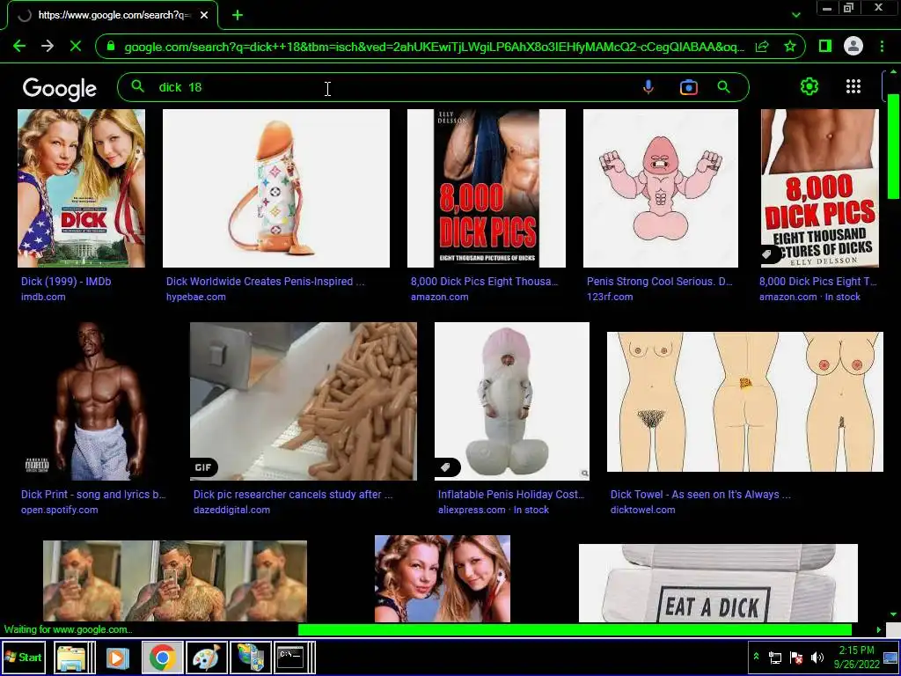Image resolution: width=901 pixels, height=676 pixels.
Task: Select the browser address bar URL
Action: click(435, 47)
